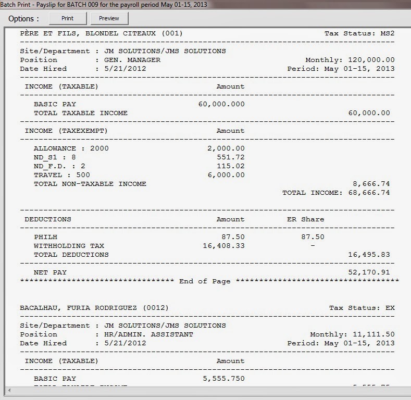This screenshot has height=400, width=411.
Task: Select ND_S1 : 8 row label
Action: [55, 157]
